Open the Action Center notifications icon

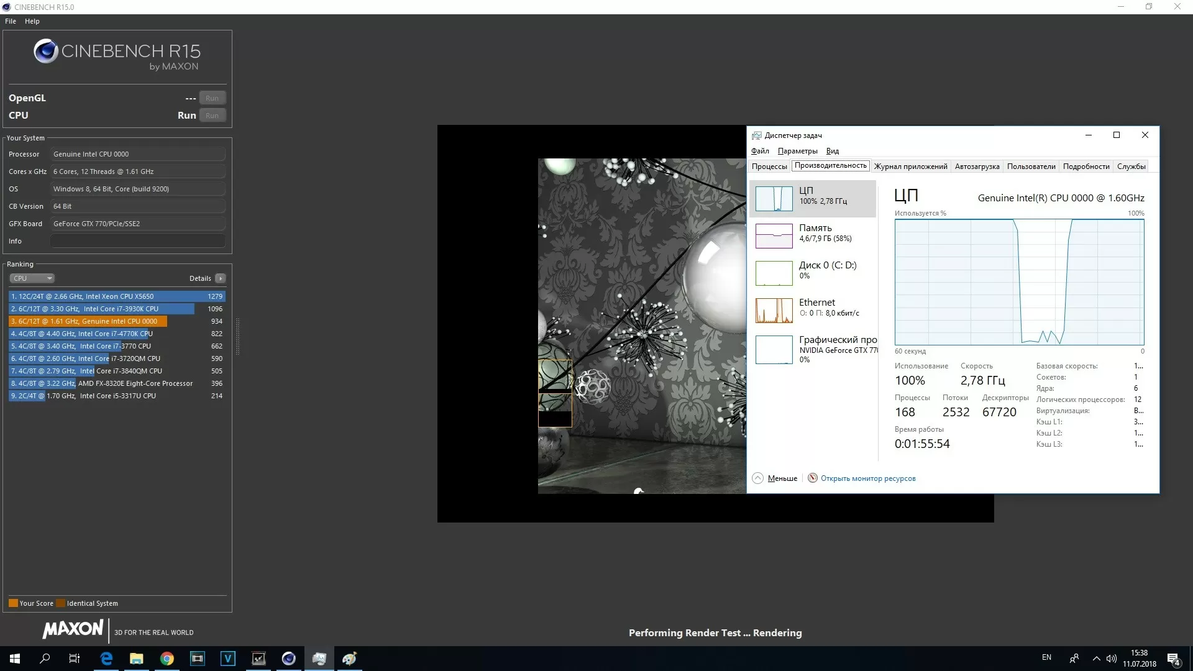(x=1173, y=659)
